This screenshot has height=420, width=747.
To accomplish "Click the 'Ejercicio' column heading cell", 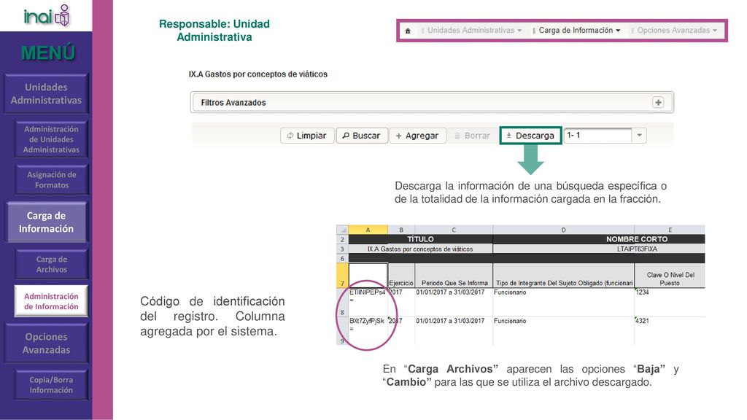I will click(401, 276).
